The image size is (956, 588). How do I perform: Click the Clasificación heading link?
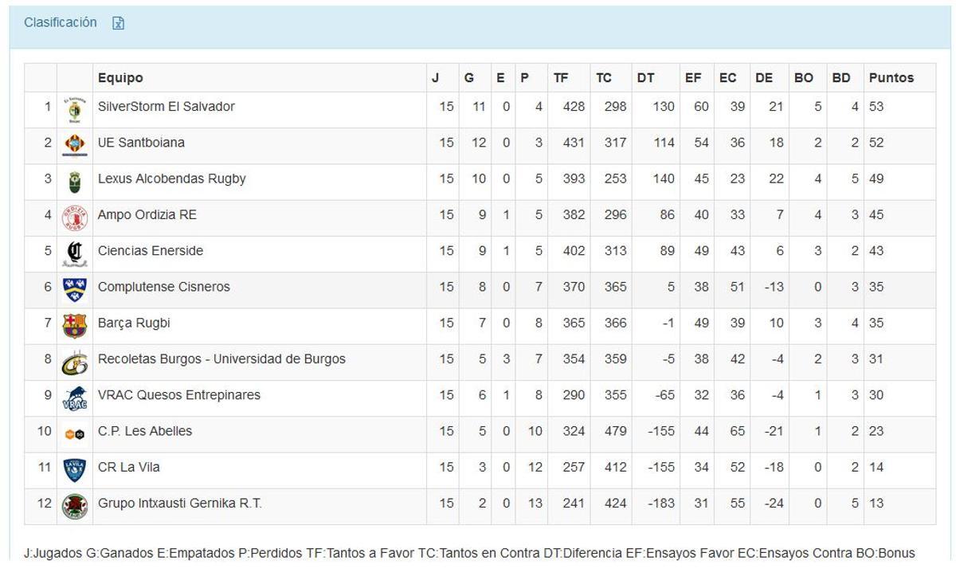point(61,22)
